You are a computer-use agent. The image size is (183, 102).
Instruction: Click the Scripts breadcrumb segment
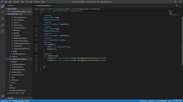tap(42, 9)
